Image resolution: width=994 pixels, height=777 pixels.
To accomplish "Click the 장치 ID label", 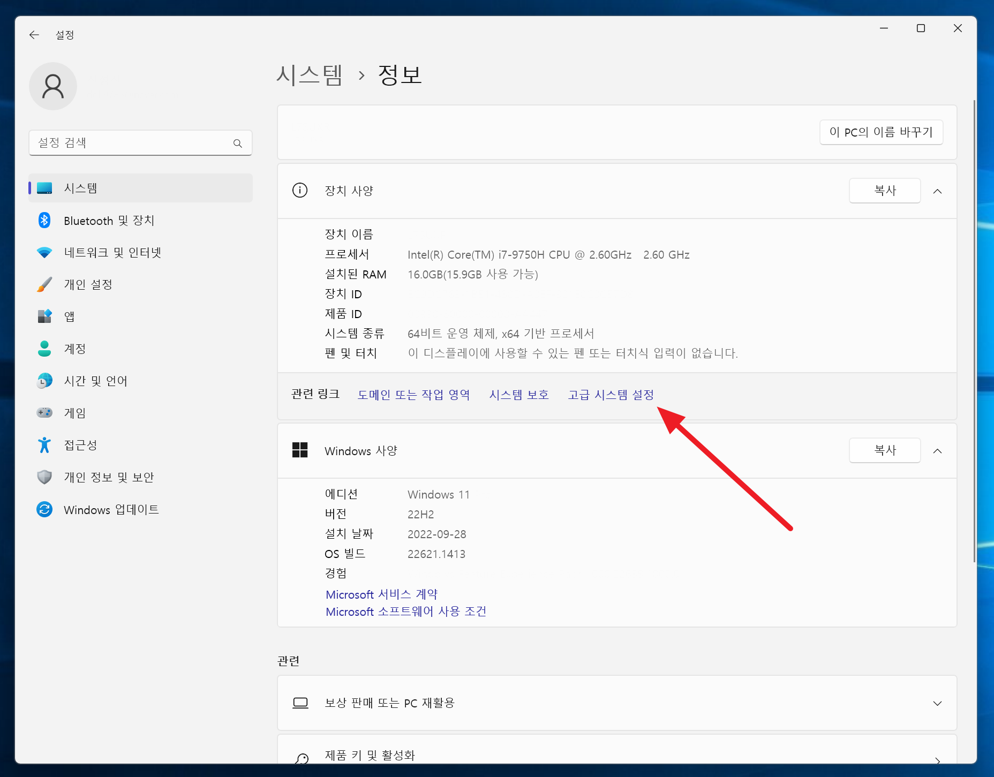I will [x=343, y=294].
